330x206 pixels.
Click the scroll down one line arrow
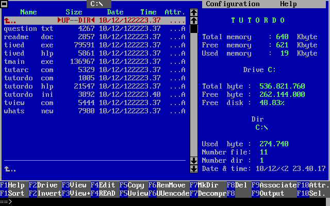point(194,160)
